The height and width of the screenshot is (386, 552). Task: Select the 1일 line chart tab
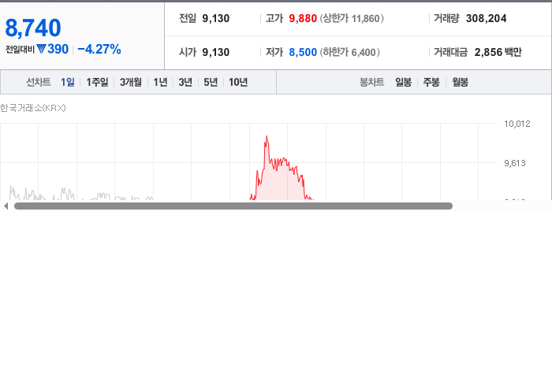click(68, 82)
